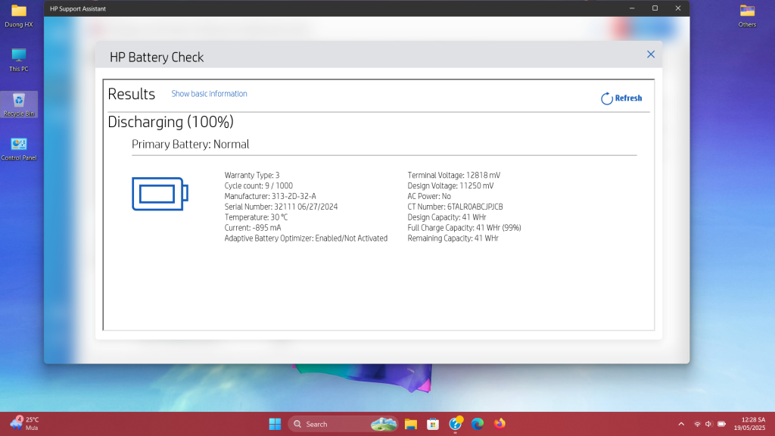Viewport: 775px width, 436px height.
Task: Open the Duong HX desktop folder
Action: [19, 17]
